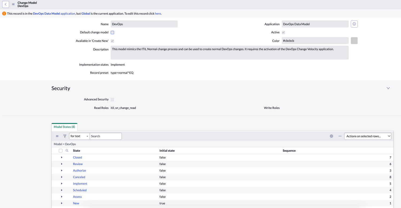Toggle the list filter funnel icon
Image resolution: width=401 pixels, height=208 pixels.
65,136
